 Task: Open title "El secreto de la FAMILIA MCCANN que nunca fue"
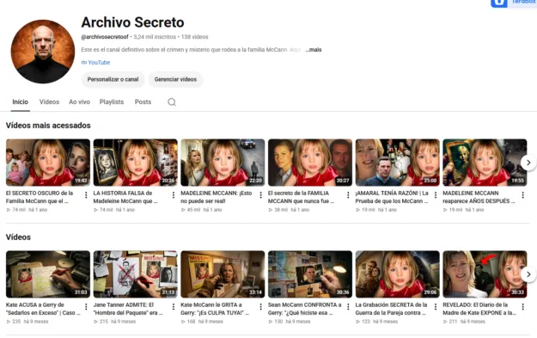click(x=301, y=197)
